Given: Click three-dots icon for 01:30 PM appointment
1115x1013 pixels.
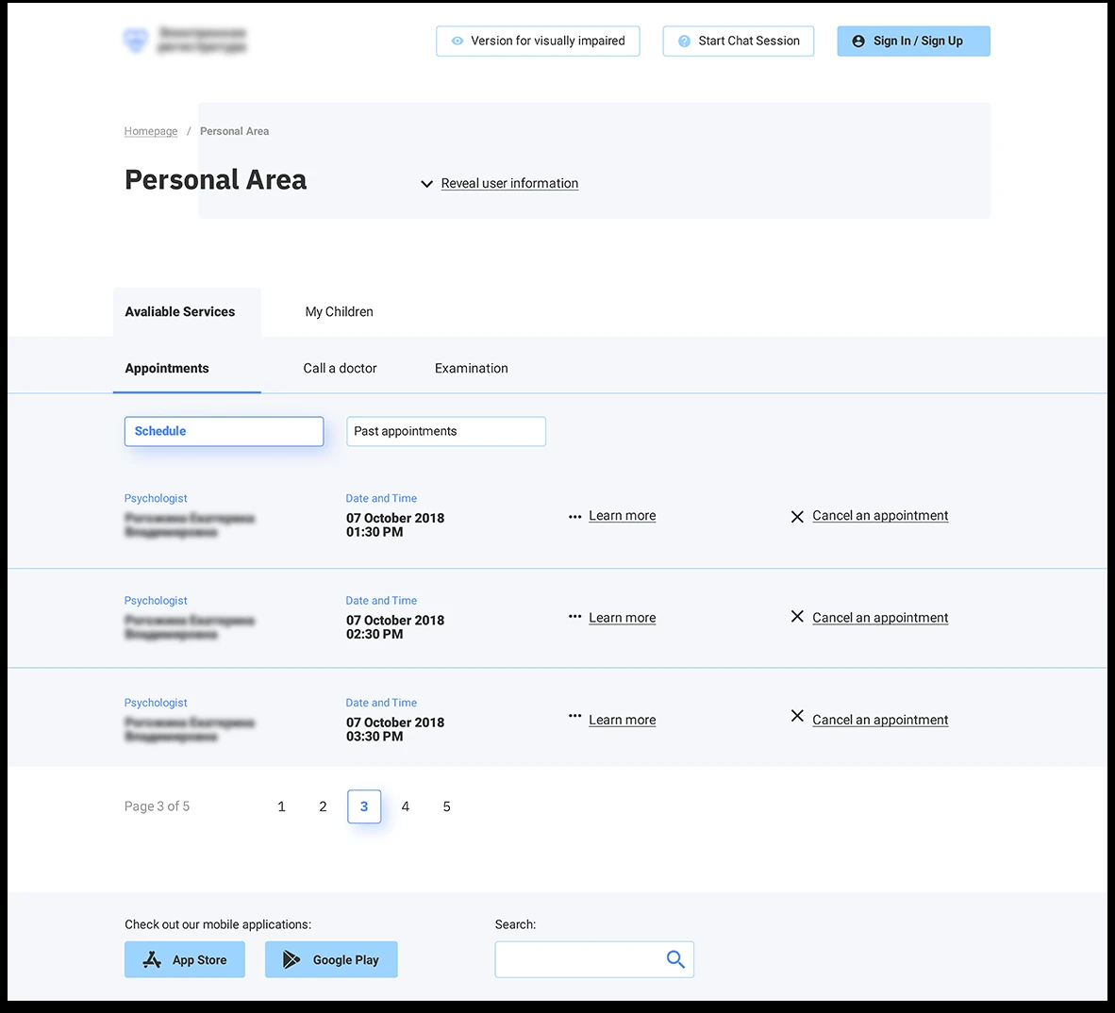Looking at the screenshot, I should 574,517.
